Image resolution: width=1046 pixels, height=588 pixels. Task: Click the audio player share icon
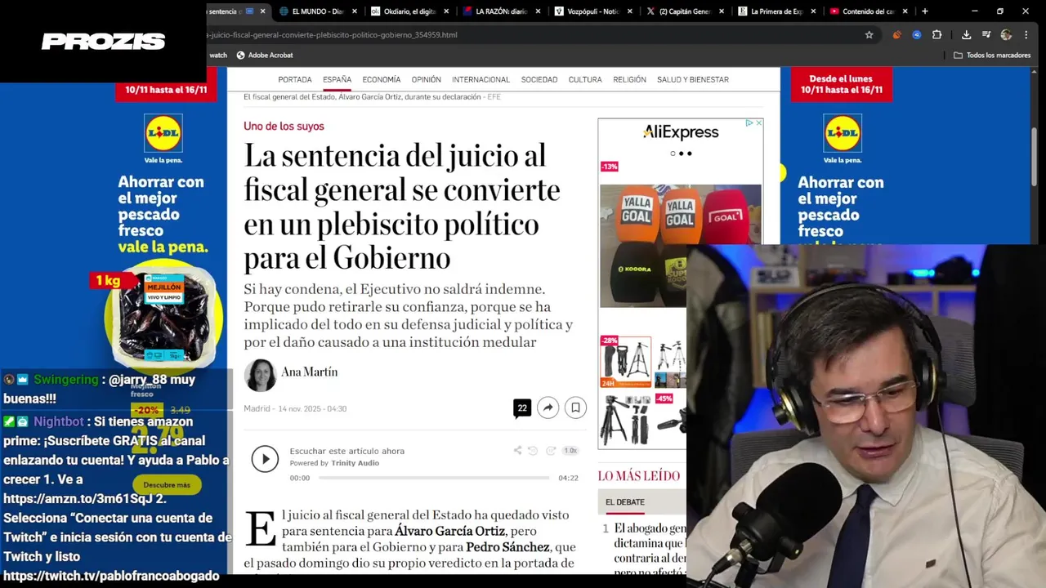coord(517,451)
